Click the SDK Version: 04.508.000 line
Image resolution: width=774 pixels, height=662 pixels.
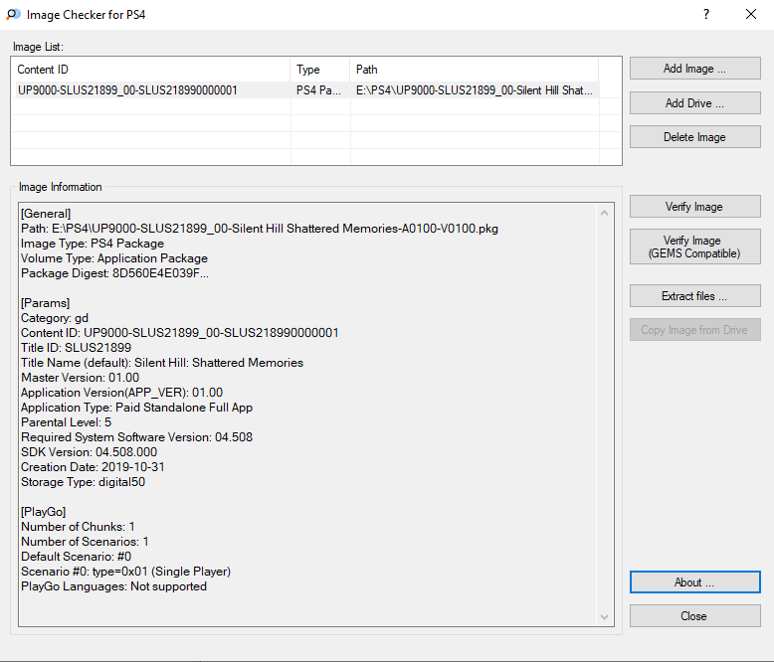(89, 452)
